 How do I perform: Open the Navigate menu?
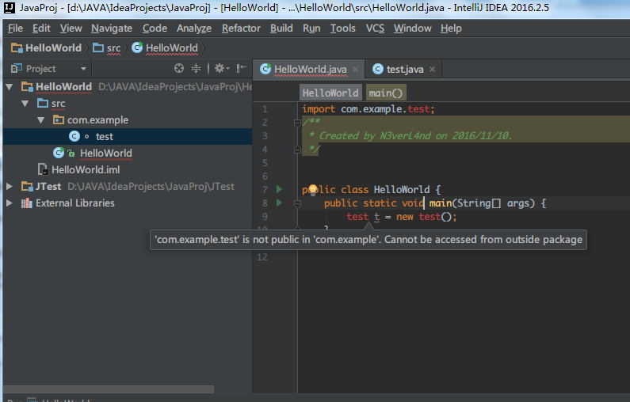(112, 28)
